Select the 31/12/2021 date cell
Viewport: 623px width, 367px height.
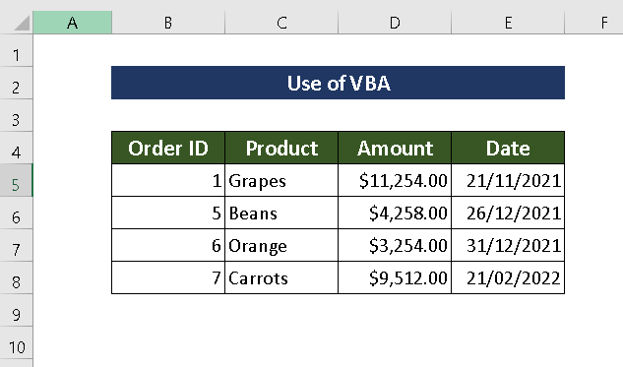pos(508,245)
